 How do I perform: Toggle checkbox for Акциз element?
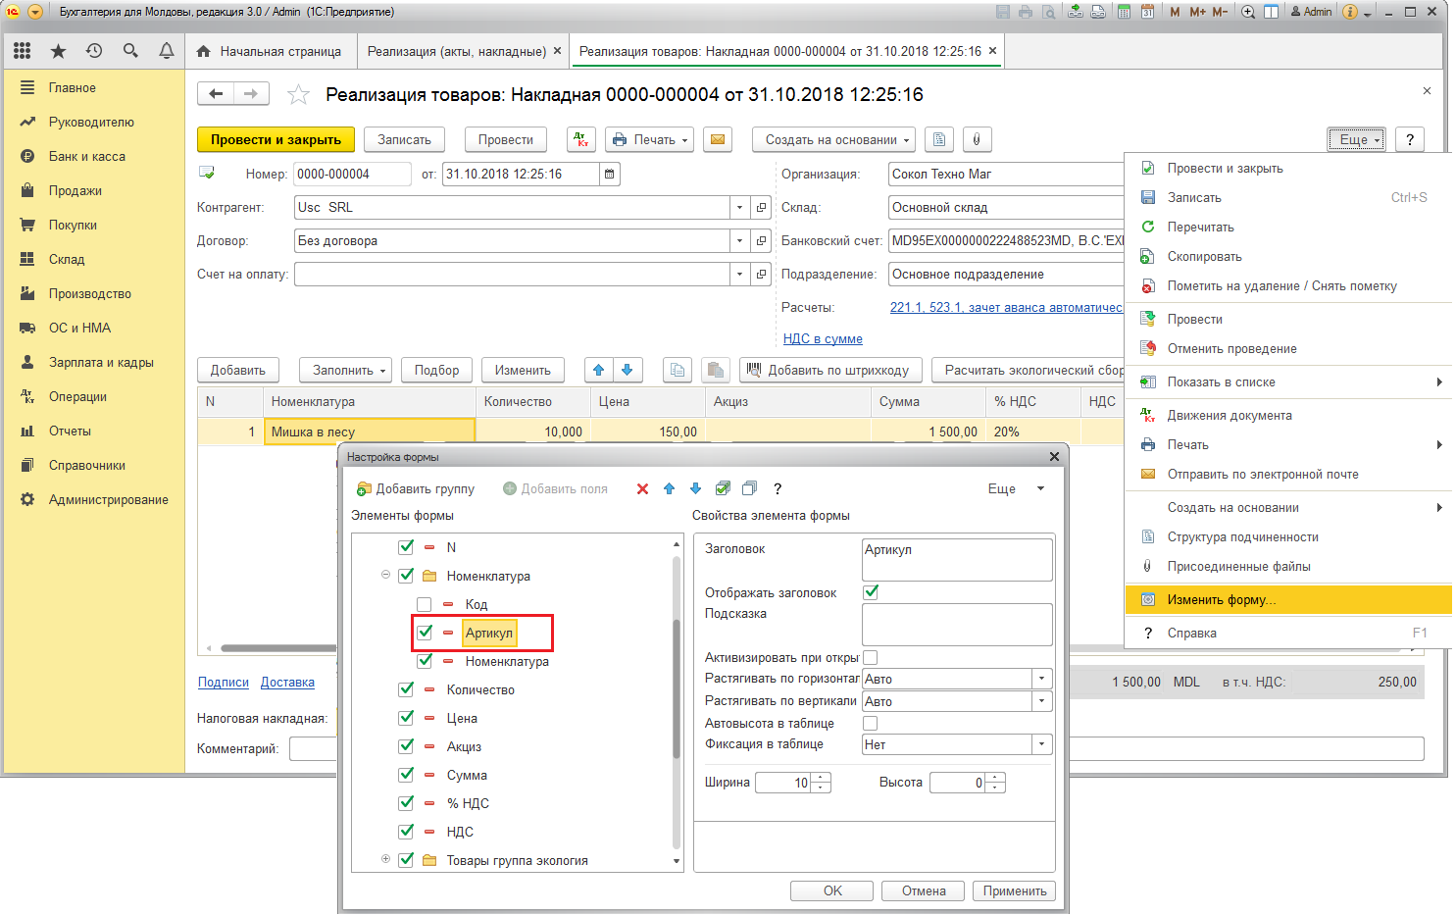[406, 746]
